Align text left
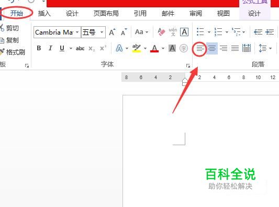The width and height of the screenshot is (279, 207). click(x=200, y=48)
